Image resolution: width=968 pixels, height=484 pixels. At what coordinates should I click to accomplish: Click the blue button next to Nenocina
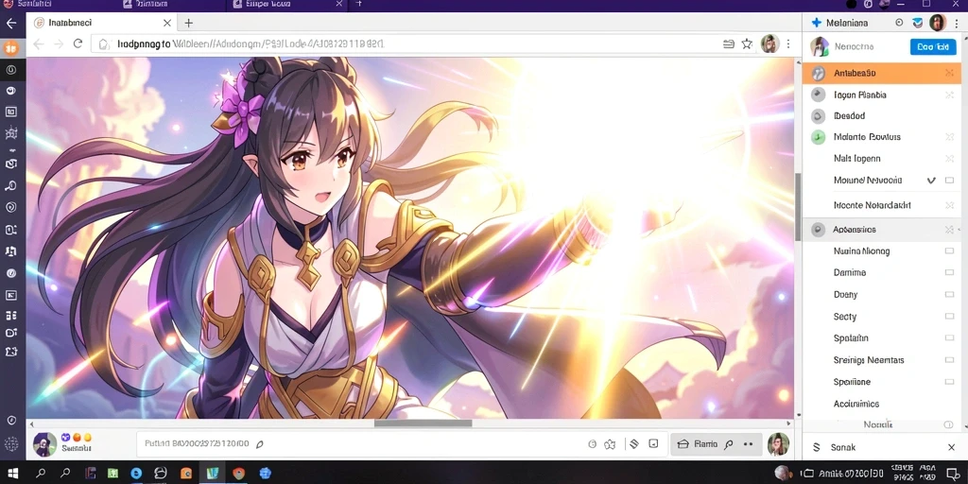[x=933, y=47]
